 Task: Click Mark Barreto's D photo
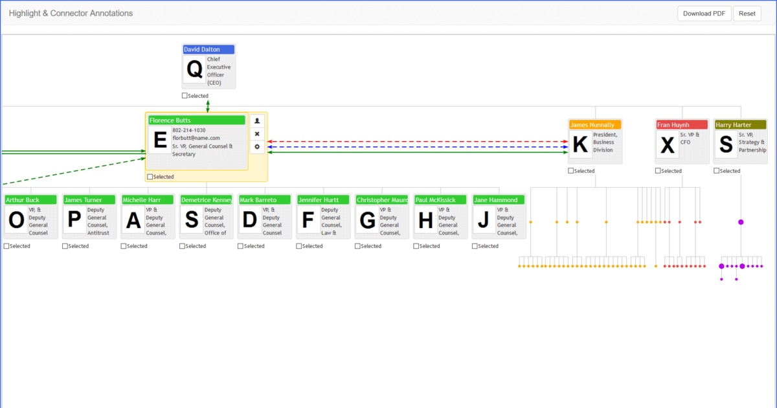pos(249,220)
